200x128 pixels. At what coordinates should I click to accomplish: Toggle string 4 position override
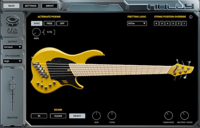pyautogui.click(x=167, y=24)
